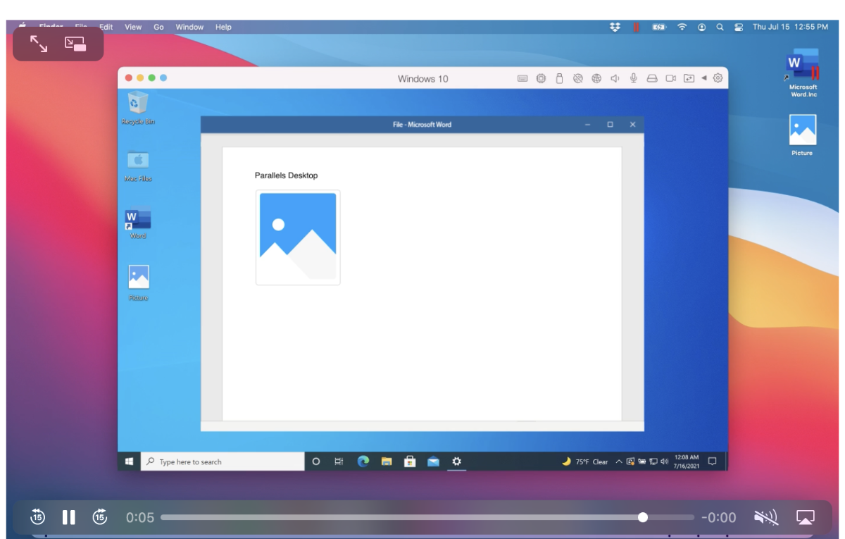The width and height of the screenshot is (845, 539).
Task: Open Control Center in macOS menu bar
Action: click(739, 27)
